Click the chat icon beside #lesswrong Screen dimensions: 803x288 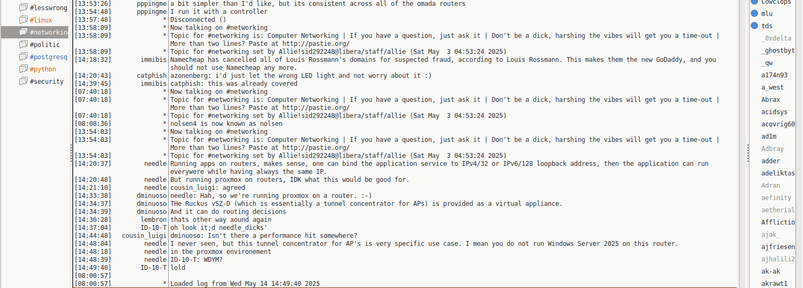point(23,8)
